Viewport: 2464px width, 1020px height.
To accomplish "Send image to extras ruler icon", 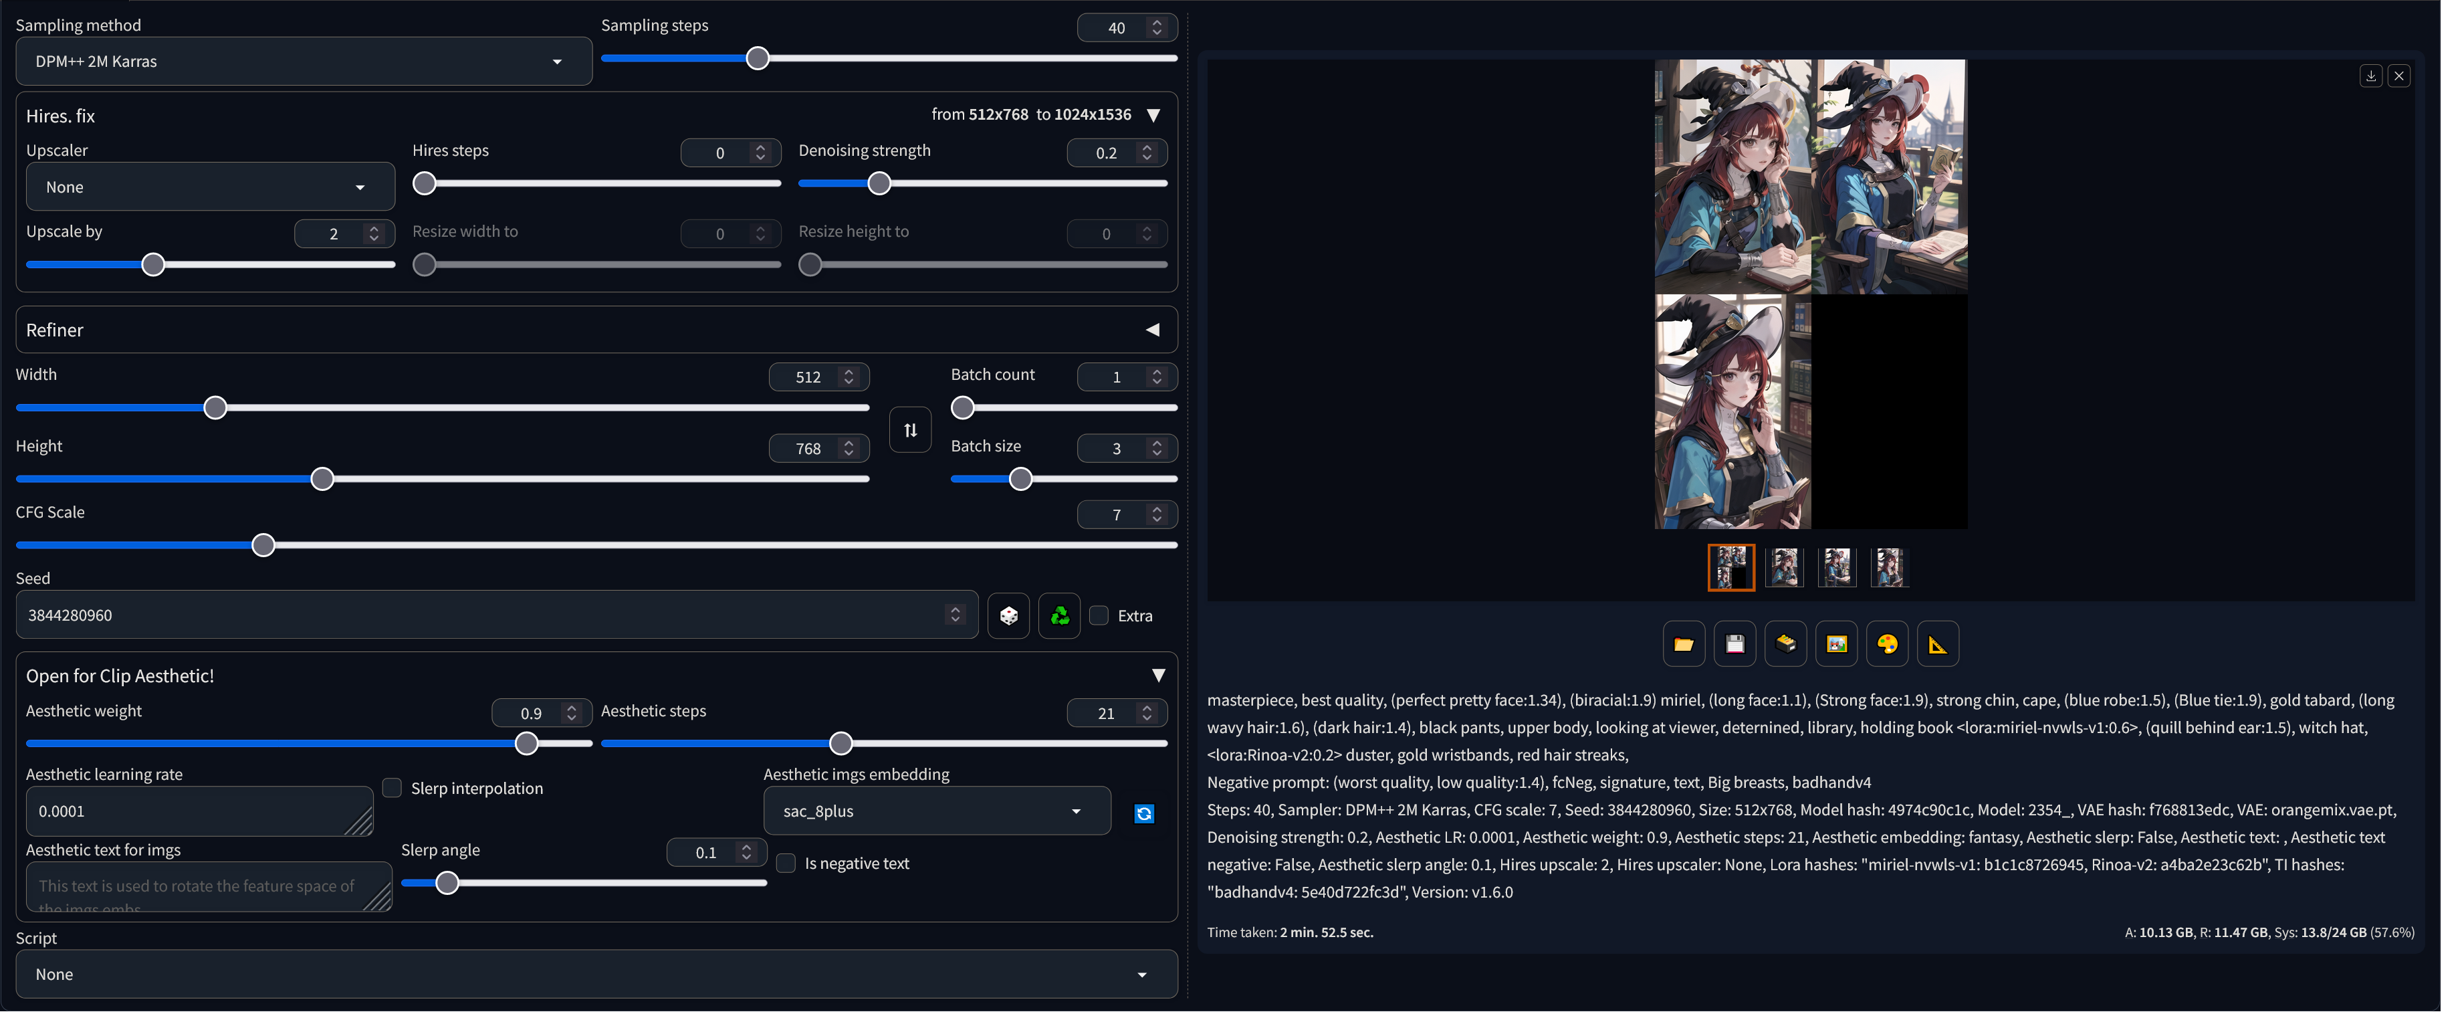I will 1938,644.
